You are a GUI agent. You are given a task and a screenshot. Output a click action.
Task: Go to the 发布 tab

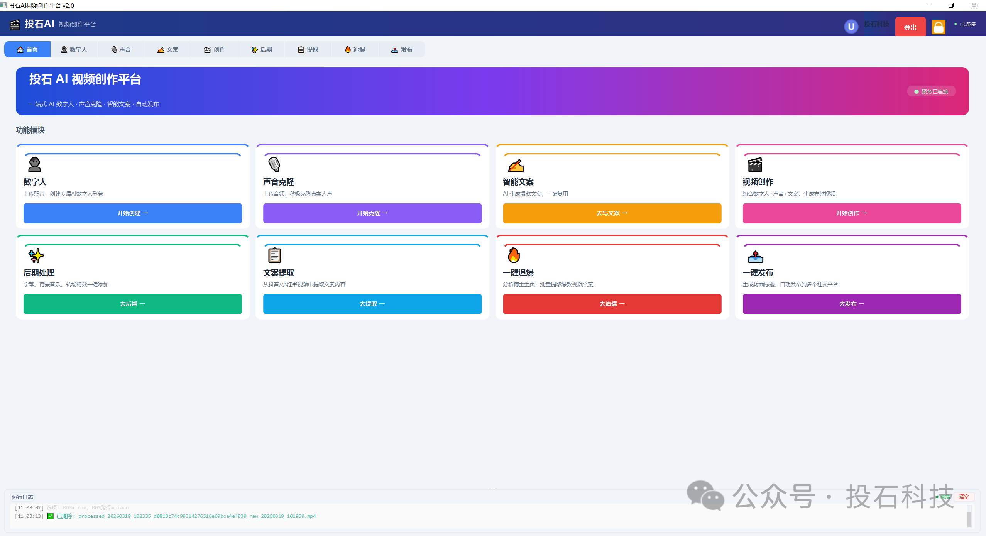[402, 50]
